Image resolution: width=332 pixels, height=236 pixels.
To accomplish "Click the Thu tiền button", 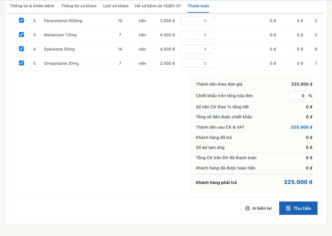I will [298, 208].
